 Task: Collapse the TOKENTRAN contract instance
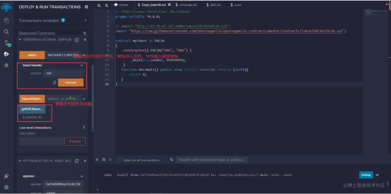point(20,40)
